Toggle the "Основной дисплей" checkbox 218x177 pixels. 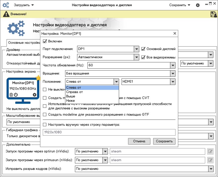click(143, 49)
